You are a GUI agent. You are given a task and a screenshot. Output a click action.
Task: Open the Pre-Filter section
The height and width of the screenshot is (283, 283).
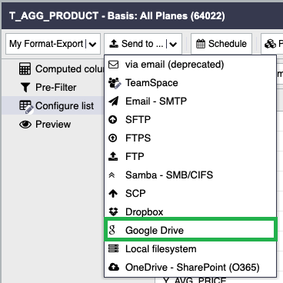click(x=48, y=88)
